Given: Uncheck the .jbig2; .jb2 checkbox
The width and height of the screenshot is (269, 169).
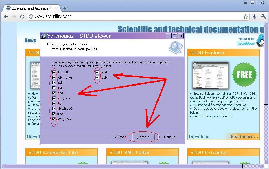Looking at the screenshot, I should [x=54, y=109].
